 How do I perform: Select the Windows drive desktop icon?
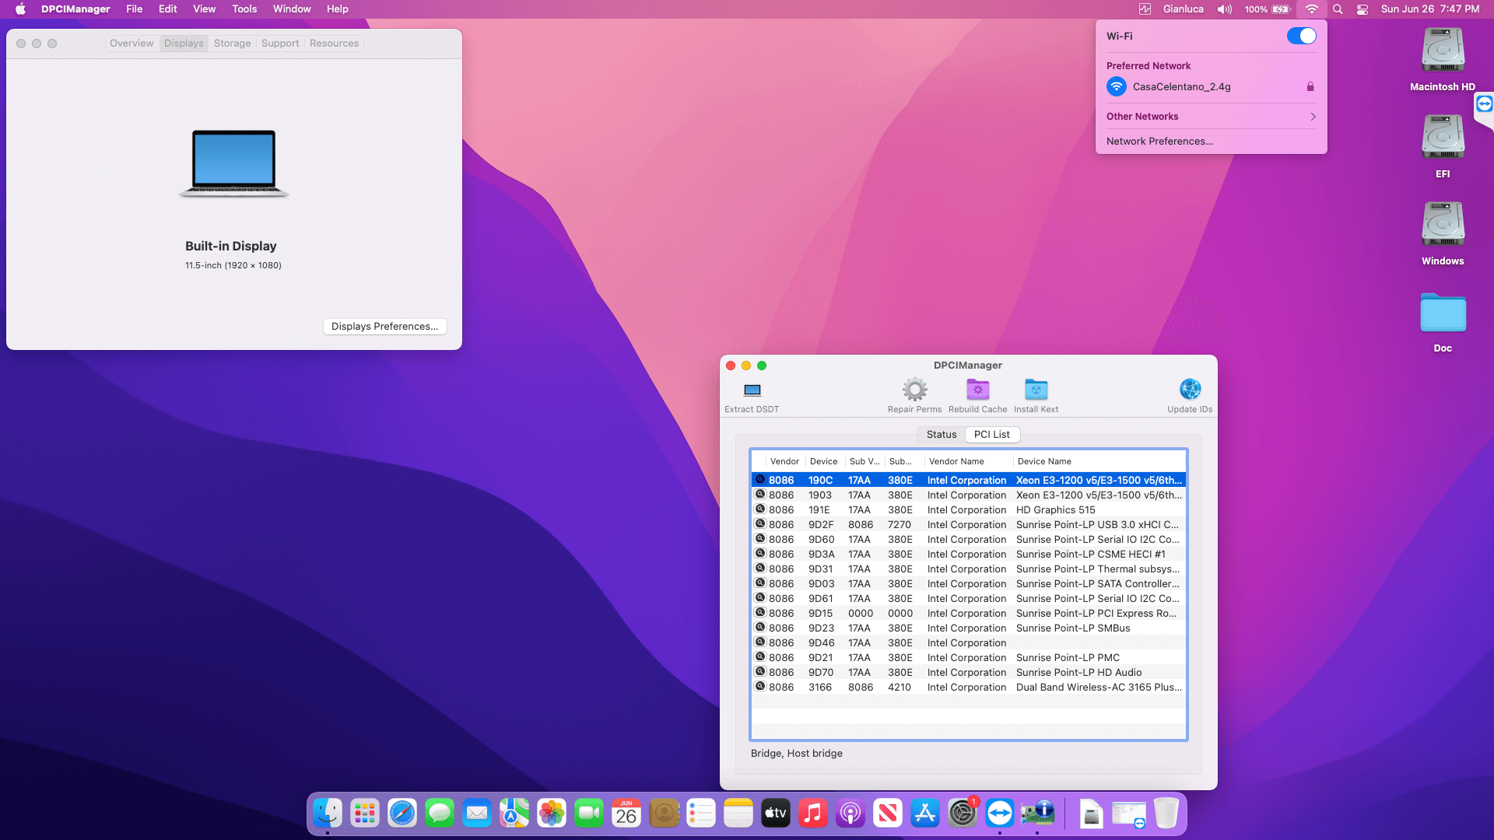1443,225
